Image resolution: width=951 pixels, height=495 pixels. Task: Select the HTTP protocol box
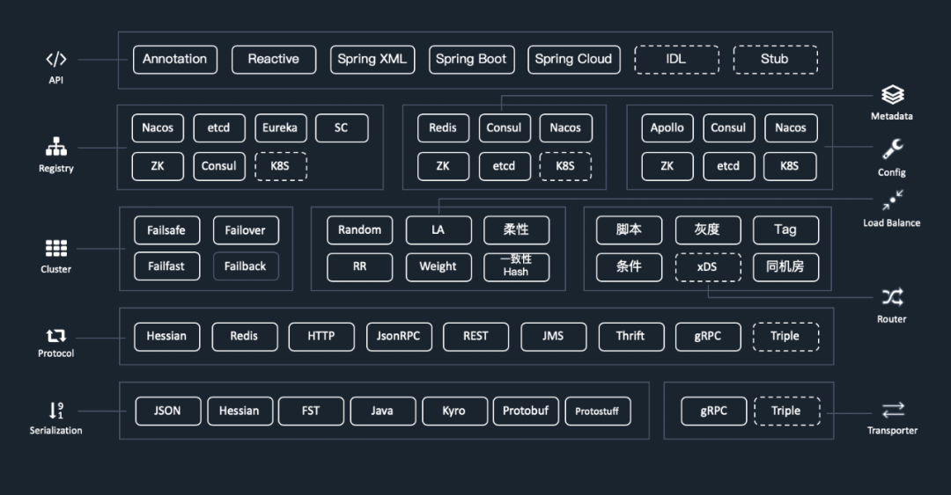(321, 336)
